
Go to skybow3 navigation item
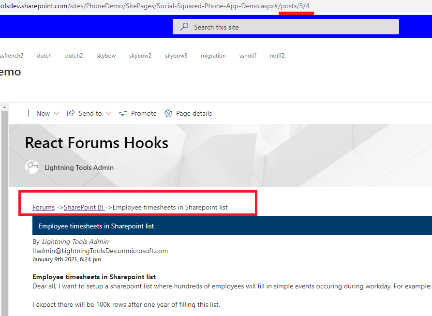click(176, 56)
